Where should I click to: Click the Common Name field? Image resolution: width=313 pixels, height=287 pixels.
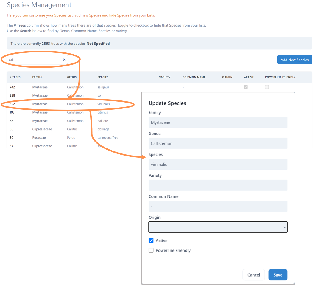218,206
